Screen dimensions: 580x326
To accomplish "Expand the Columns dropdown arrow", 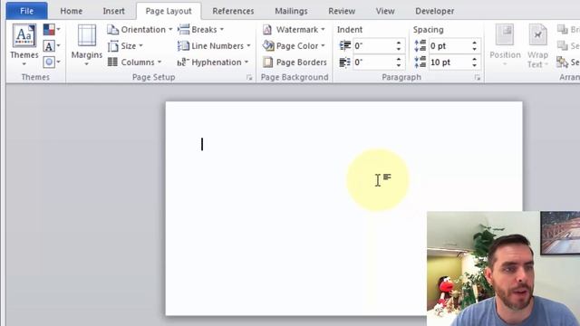I will coord(159,62).
